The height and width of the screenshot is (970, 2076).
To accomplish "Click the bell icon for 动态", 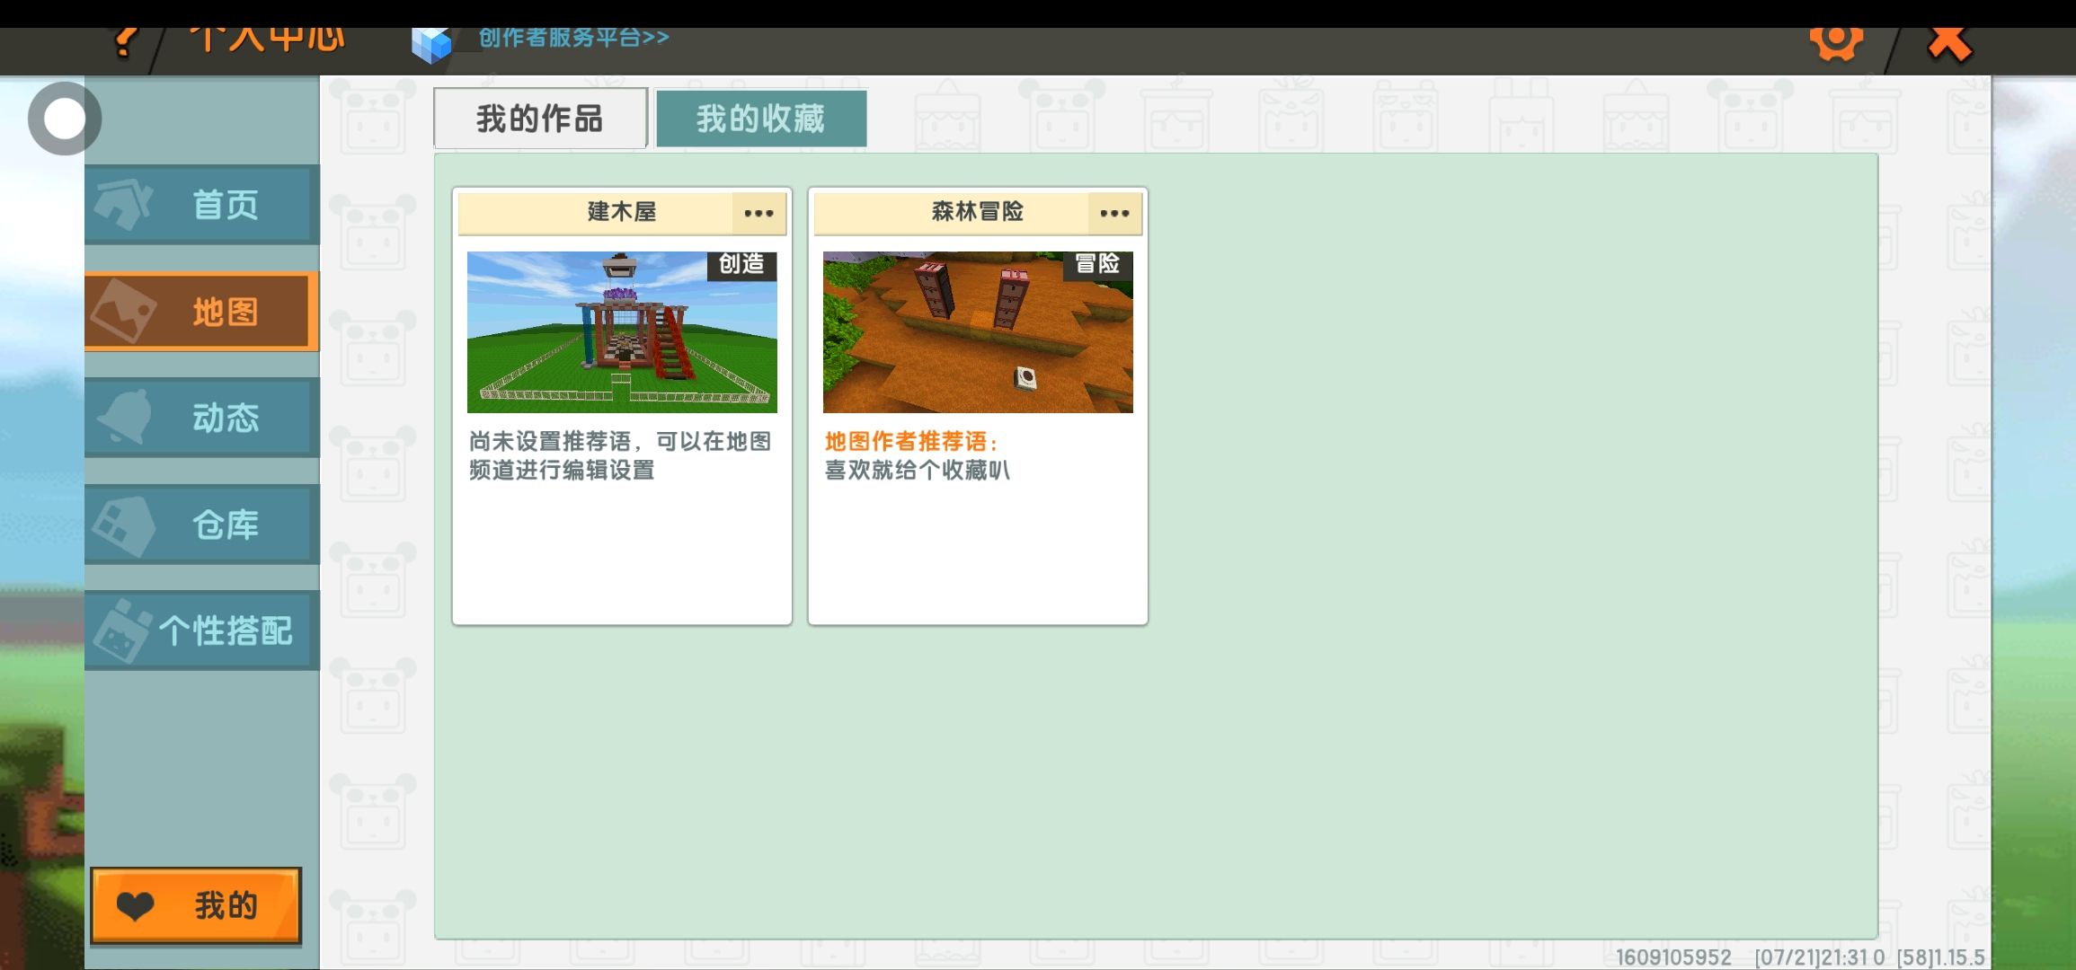I will pos(125,417).
